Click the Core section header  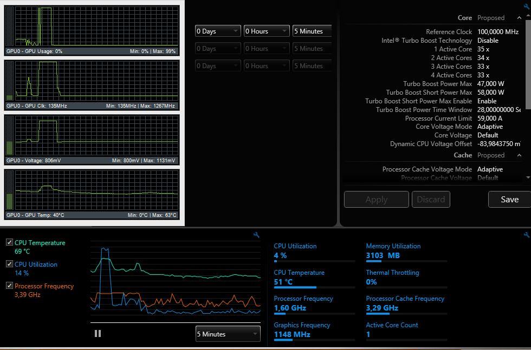click(465, 18)
